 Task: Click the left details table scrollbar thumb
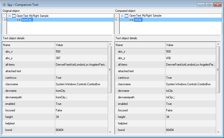[x=110, y=70]
